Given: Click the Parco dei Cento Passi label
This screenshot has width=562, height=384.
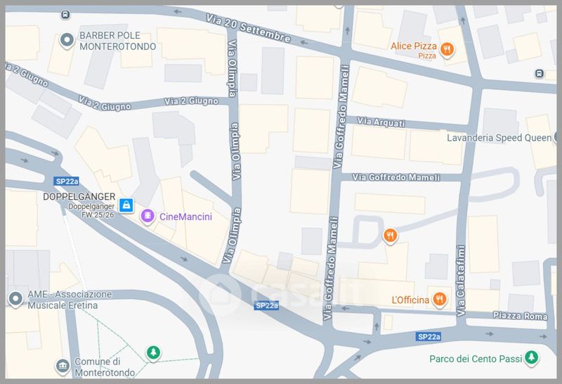Looking at the screenshot, I should [476, 359].
